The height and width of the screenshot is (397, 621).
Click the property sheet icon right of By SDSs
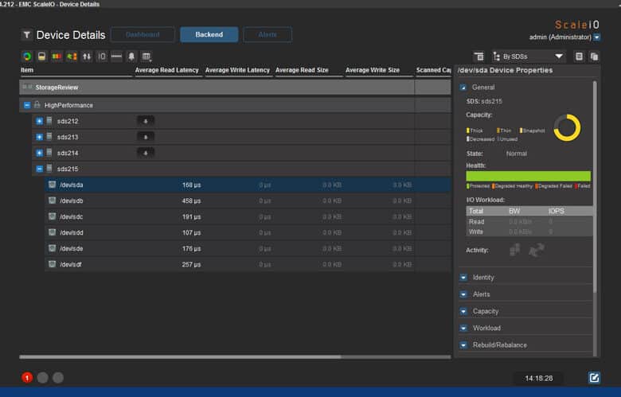(579, 56)
